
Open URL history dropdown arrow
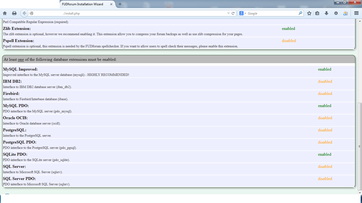[228, 13]
